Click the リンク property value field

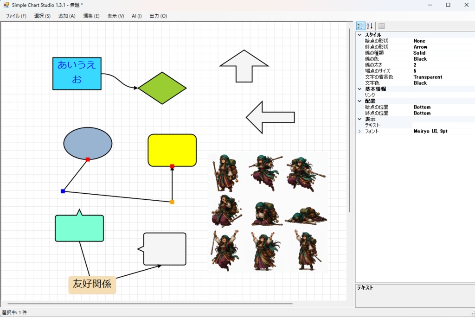[x=443, y=95]
